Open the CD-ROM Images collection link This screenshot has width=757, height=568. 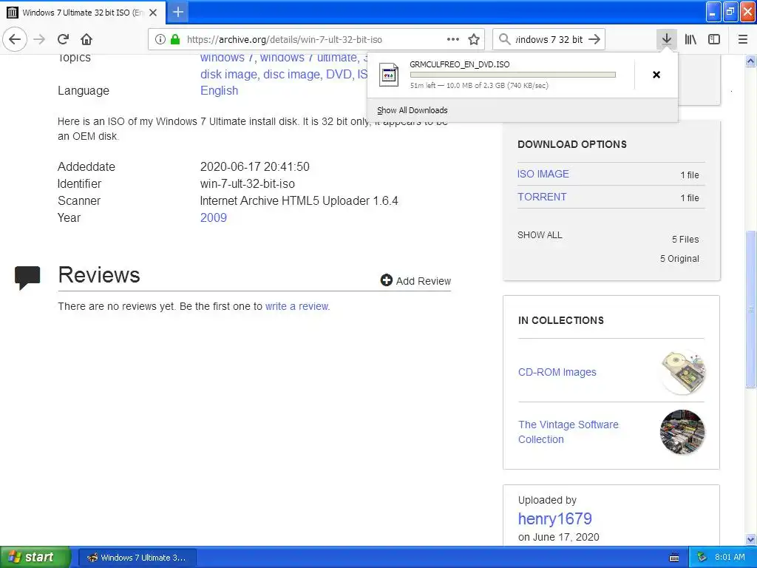557,372
